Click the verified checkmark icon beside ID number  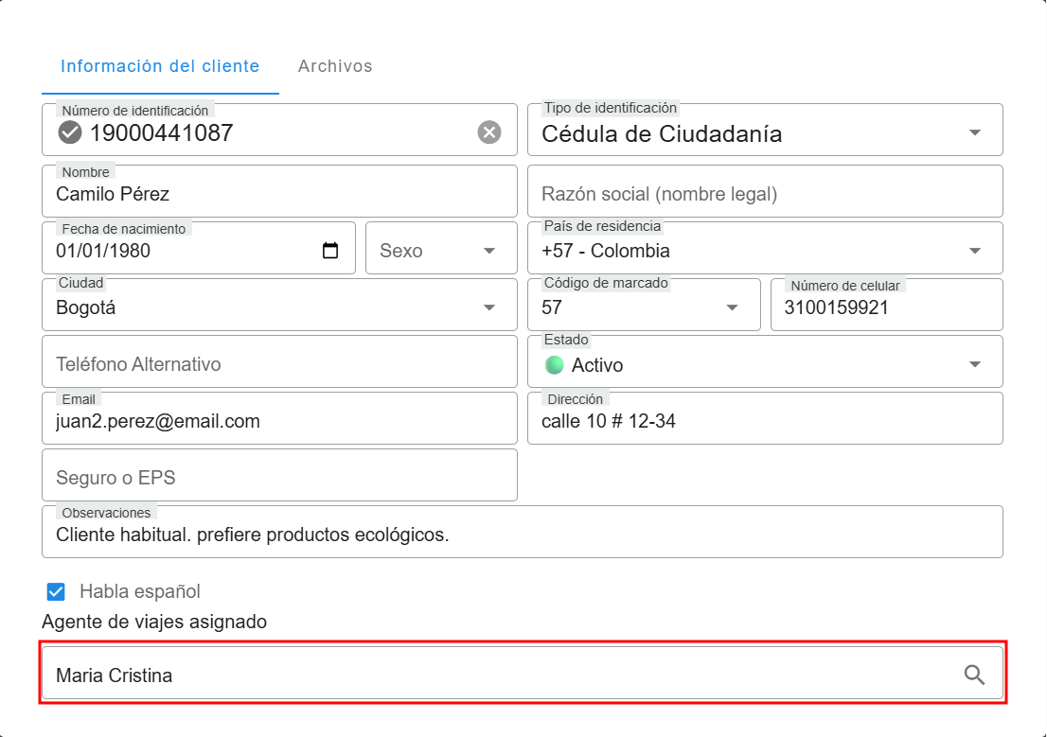pos(70,132)
